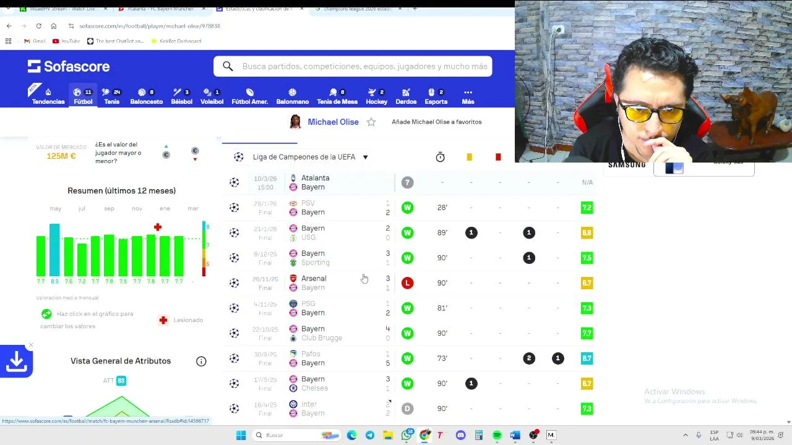Image resolution: width=792 pixels, height=445 pixels.
Task: Click the 8.7 rating badge on Pafos row
Action: pyautogui.click(x=587, y=358)
